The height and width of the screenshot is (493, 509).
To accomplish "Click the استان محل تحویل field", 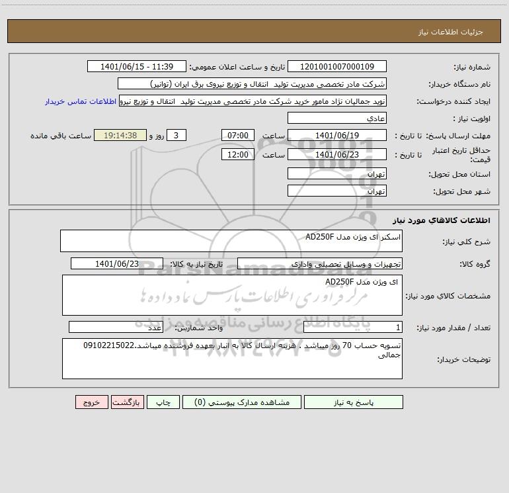I will point(337,173).
